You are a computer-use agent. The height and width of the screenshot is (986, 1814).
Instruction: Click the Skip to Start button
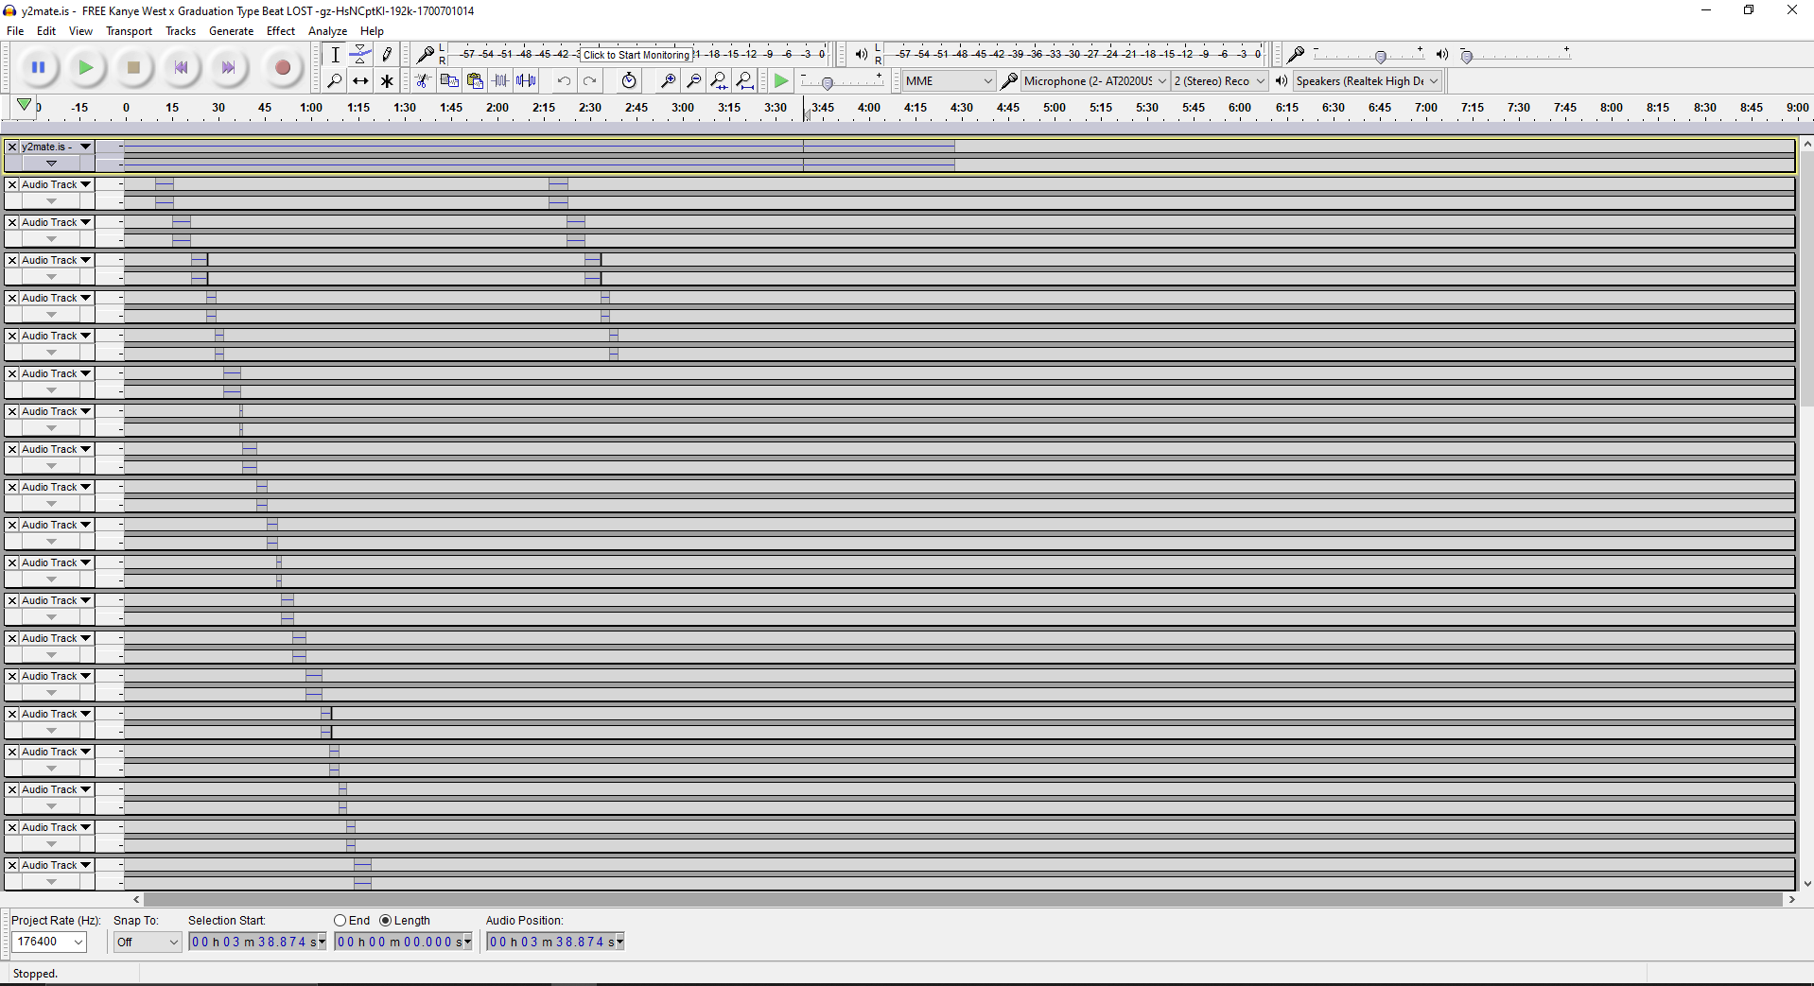181,68
